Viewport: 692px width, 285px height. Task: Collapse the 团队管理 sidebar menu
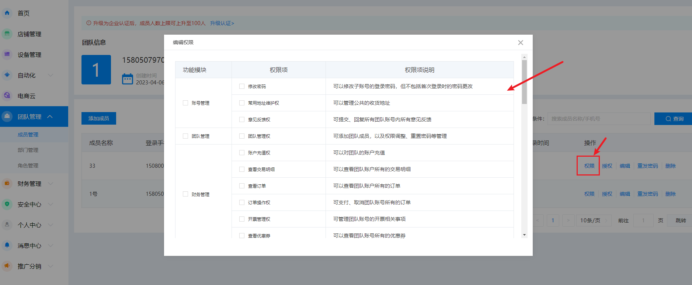[x=50, y=117]
